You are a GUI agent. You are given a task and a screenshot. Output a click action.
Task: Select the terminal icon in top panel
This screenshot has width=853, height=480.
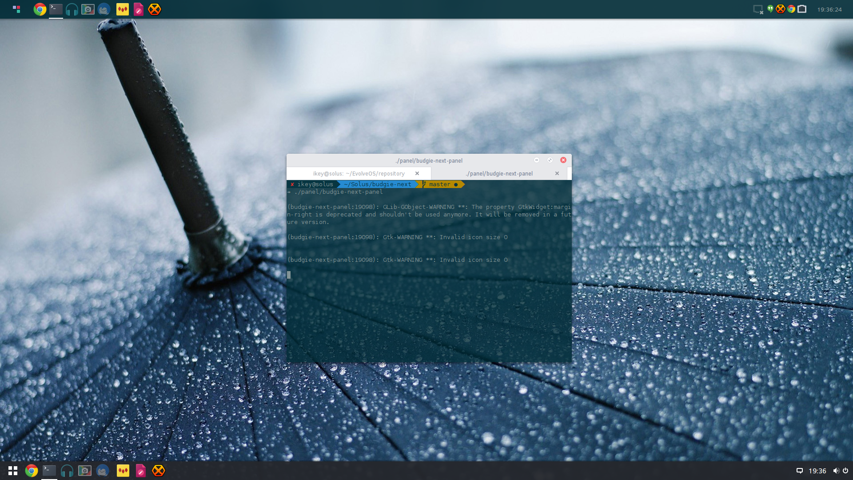tap(56, 9)
